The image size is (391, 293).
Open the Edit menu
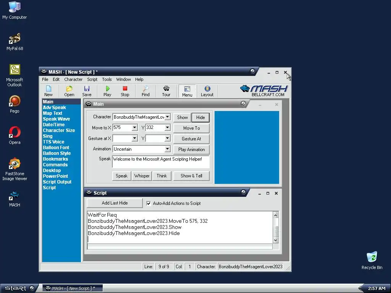[x=56, y=79]
